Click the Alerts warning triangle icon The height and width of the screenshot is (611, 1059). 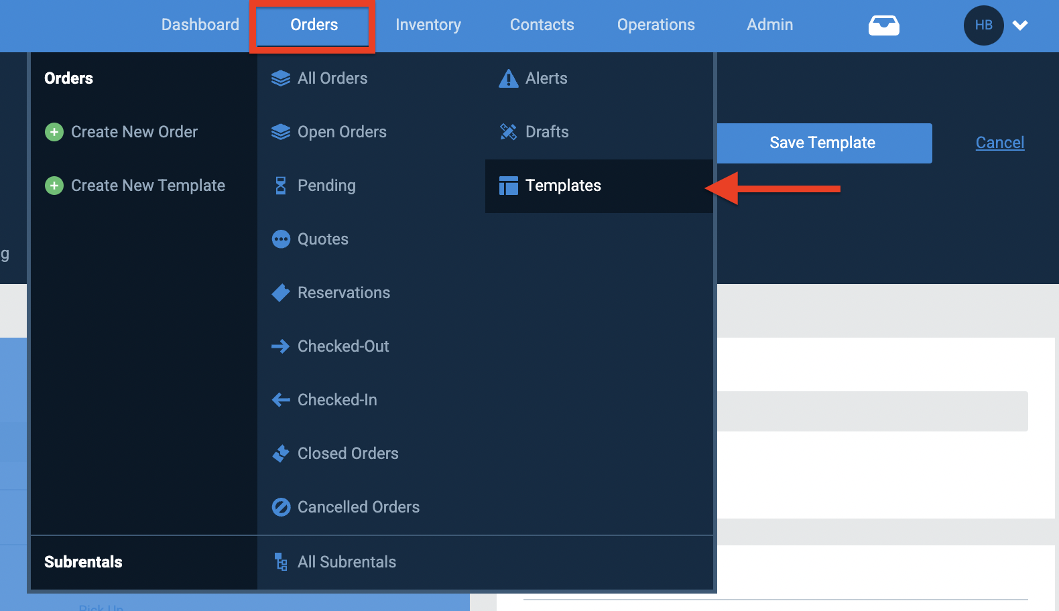click(508, 78)
